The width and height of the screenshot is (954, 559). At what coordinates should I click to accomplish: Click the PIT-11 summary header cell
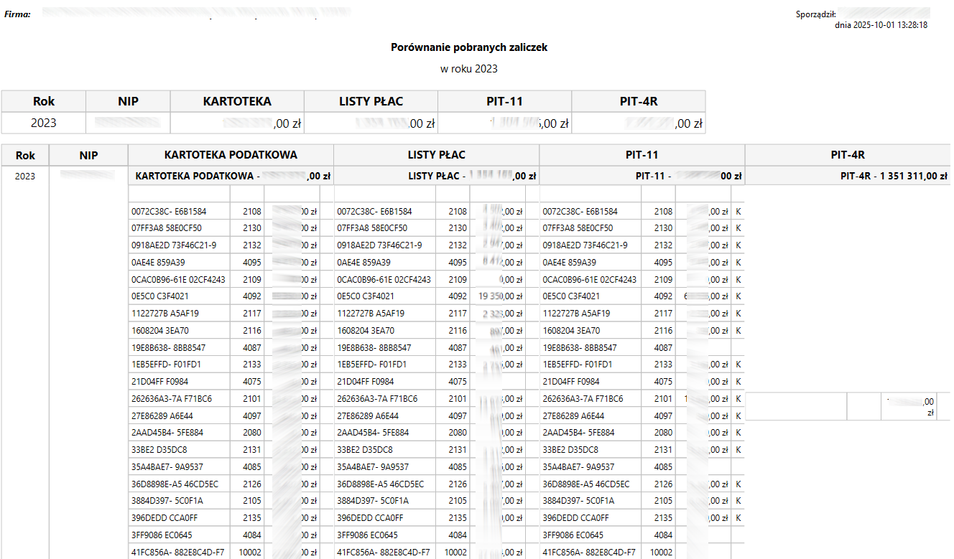[505, 101]
